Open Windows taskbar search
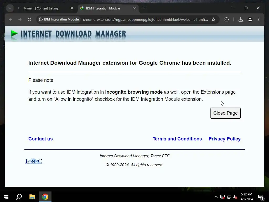Viewport: 269px width, 202px height. pyautogui.click(x=19, y=197)
